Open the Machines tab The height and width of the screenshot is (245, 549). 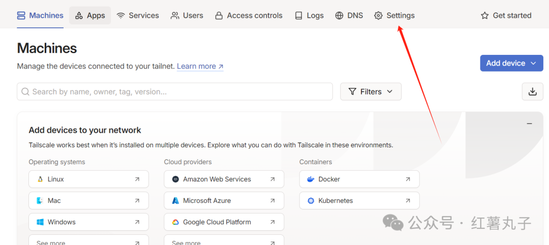[40, 15]
